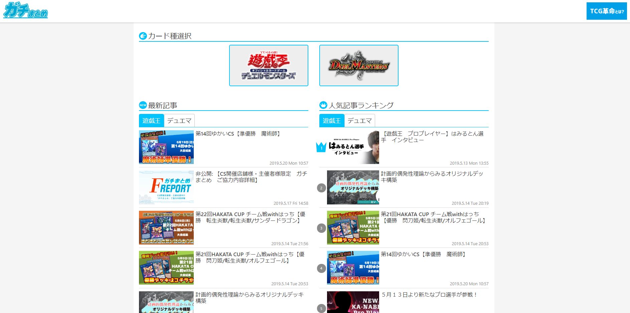This screenshot has width=630, height=313.
Task: Click the rank 4 number badge
Action: [x=321, y=268]
